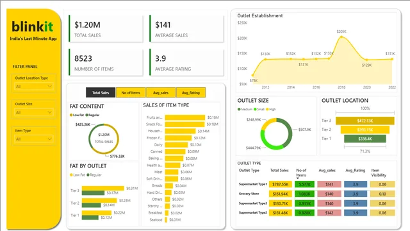Image resolution: width=410 pixels, height=231 pixels.
Task: Click the $129K data point near 2020
Action: [366, 60]
